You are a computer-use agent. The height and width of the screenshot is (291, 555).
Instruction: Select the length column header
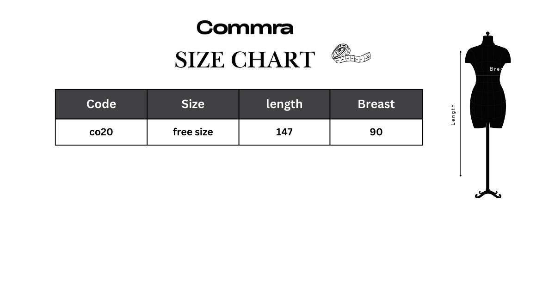(x=284, y=104)
